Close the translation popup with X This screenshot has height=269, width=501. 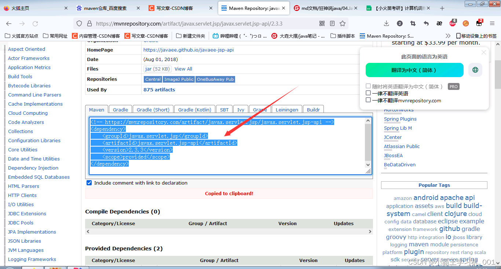point(484,52)
